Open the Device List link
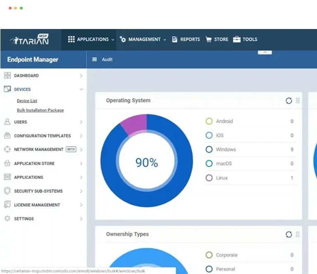Screen dimensions: 317x274 (27, 101)
